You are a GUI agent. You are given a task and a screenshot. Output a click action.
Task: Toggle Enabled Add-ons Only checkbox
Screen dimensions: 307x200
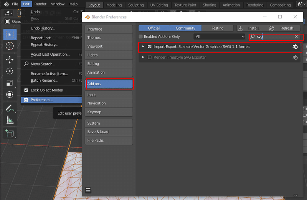(140, 36)
